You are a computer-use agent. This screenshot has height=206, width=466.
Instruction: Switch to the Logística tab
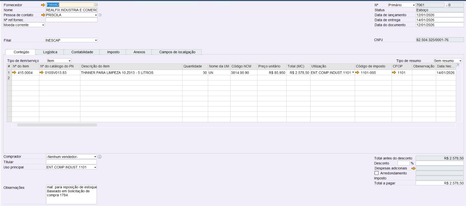coord(50,52)
